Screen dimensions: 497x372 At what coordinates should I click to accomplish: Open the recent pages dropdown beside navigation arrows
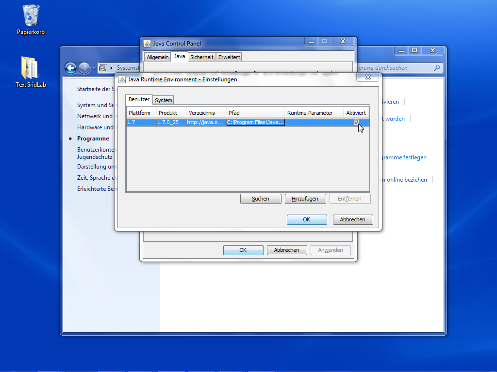click(94, 68)
